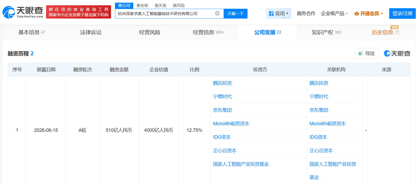Click the 510亿人民币 amount cell
Viewport: 416px width, 184px height.
119,130
